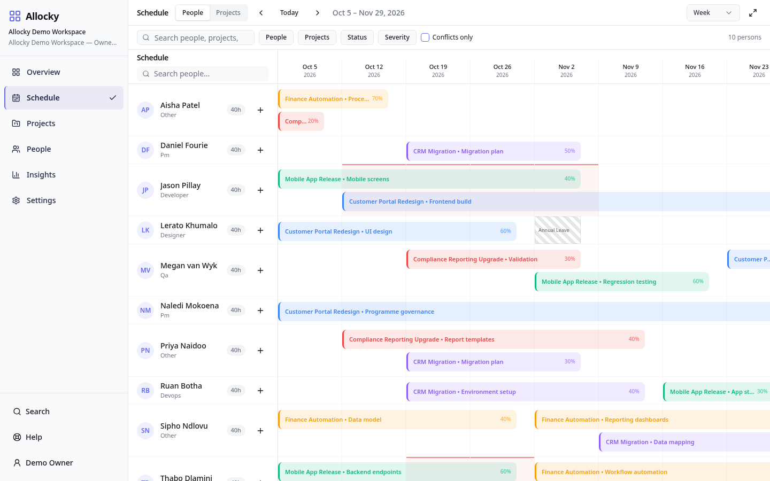Add allocation for Naledi Mokoena

pos(260,311)
